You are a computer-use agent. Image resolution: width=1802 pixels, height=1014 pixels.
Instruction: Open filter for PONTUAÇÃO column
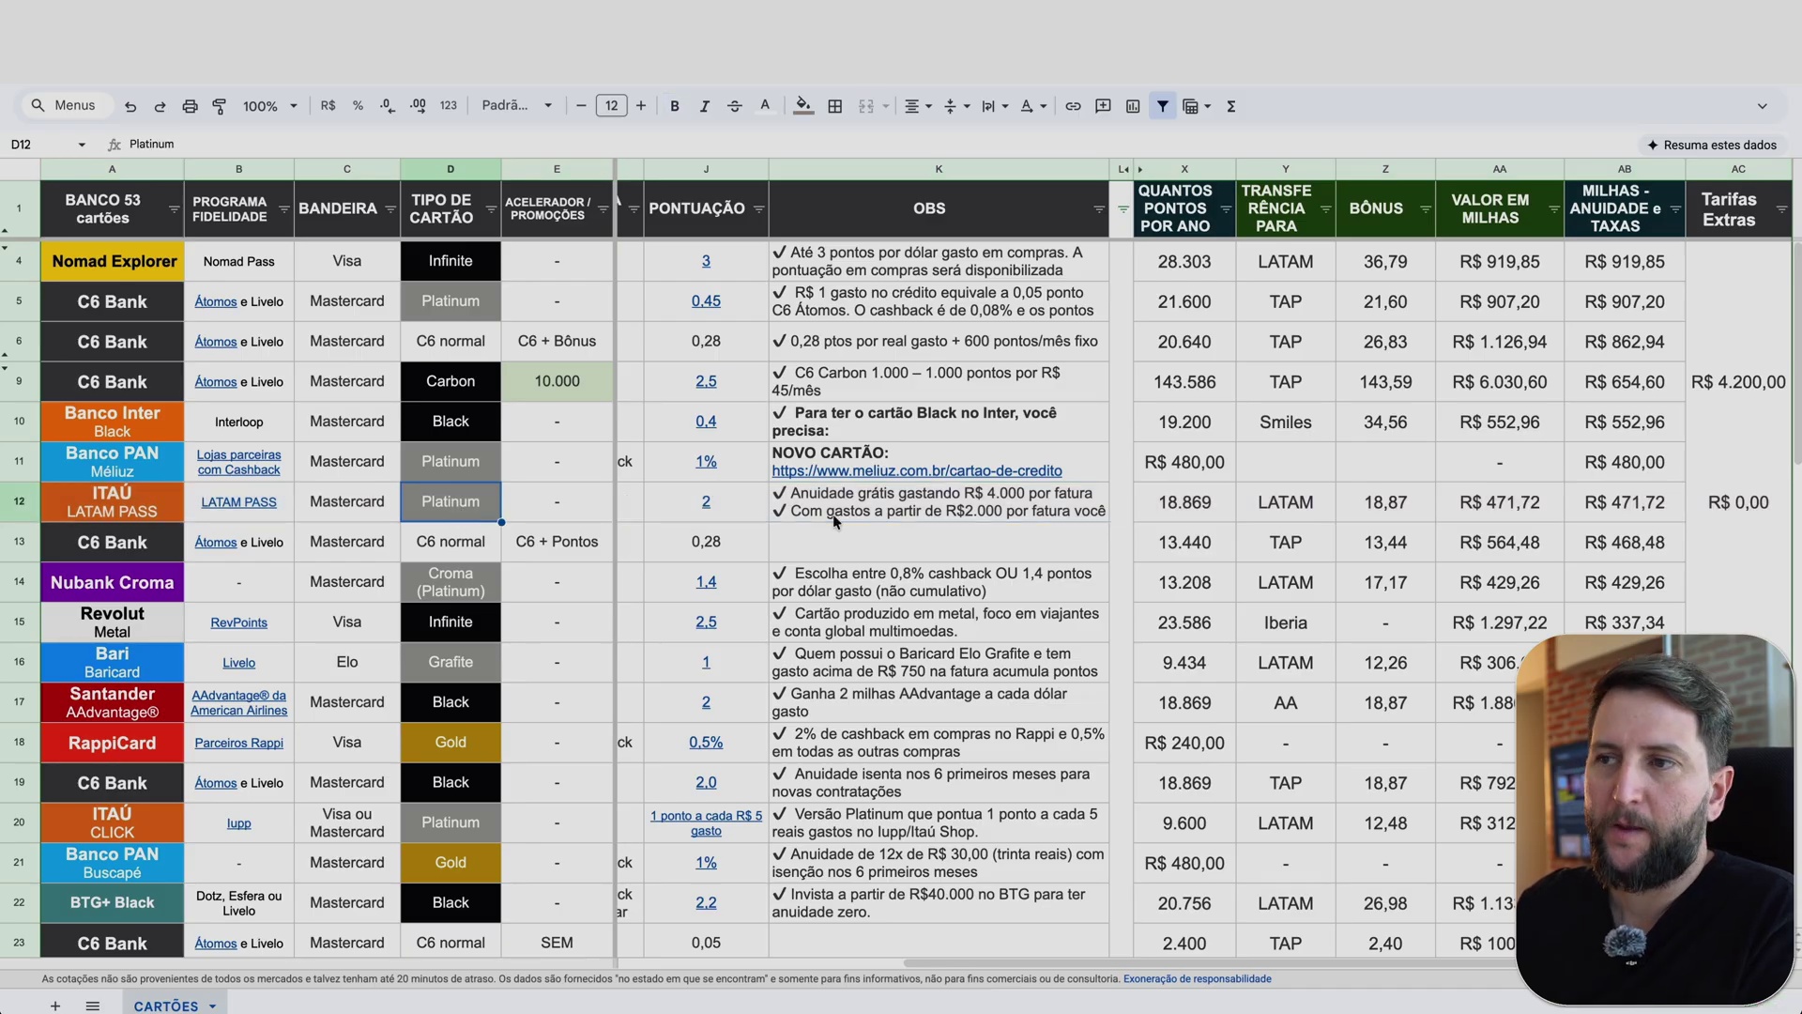[x=758, y=208]
